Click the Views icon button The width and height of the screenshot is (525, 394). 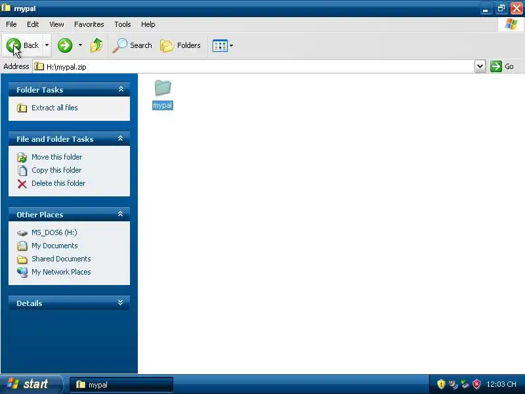click(x=220, y=45)
